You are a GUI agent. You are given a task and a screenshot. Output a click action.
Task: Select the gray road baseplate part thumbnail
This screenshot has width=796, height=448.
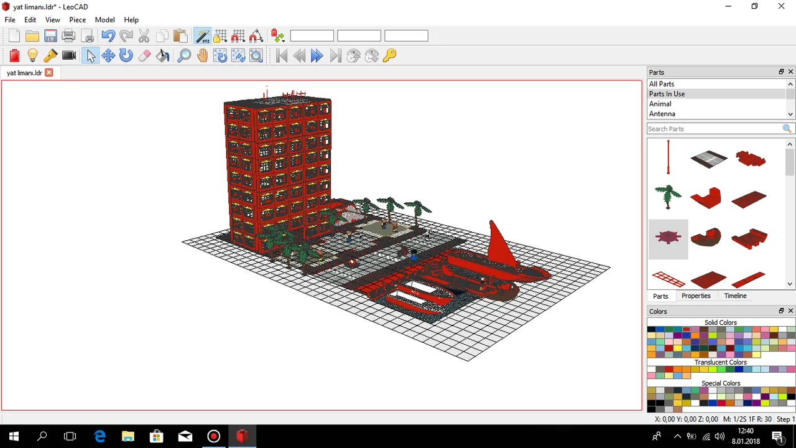(x=708, y=159)
